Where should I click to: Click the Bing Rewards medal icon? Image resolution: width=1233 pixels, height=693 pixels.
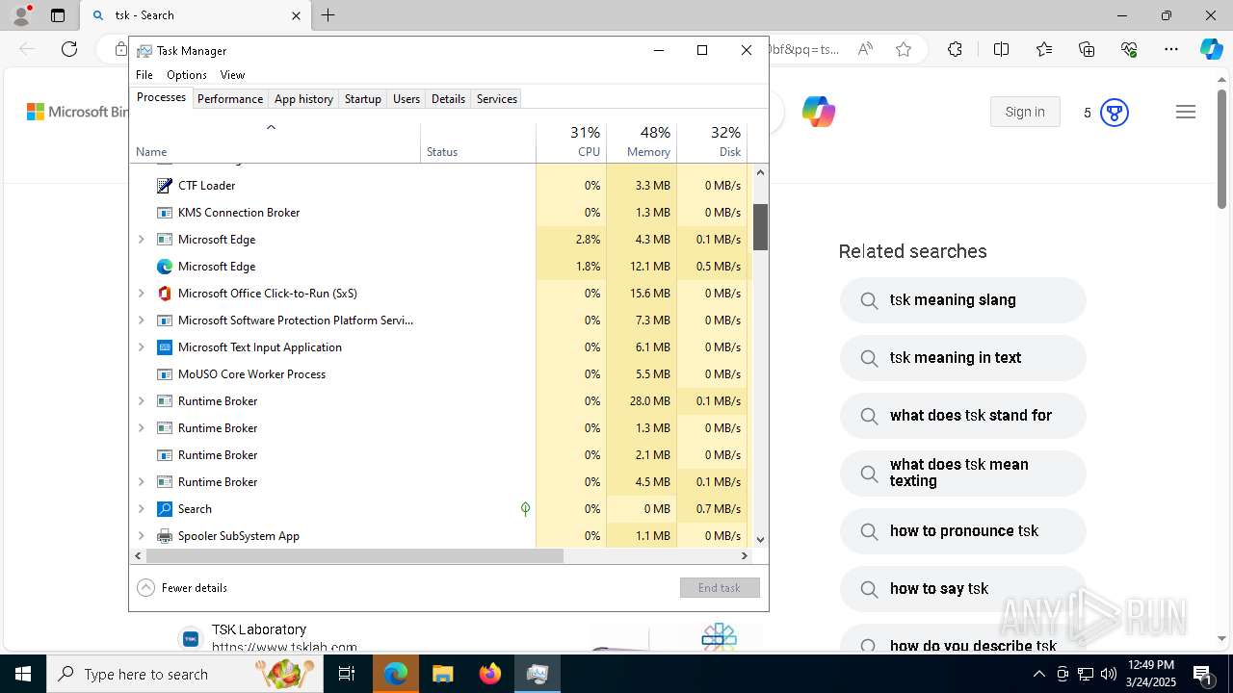(1115, 113)
